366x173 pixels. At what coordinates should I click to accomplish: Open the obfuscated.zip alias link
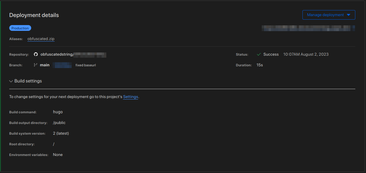(41, 39)
